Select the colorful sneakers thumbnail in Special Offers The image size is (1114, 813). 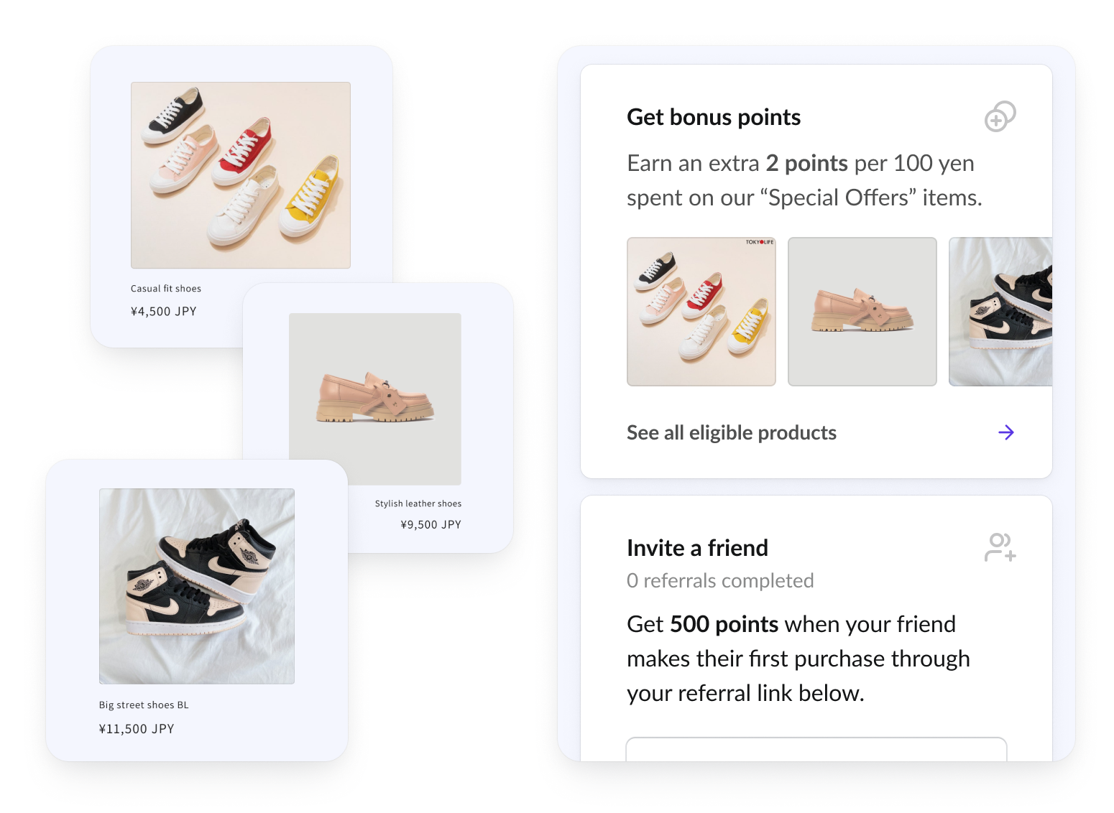tap(701, 312)
